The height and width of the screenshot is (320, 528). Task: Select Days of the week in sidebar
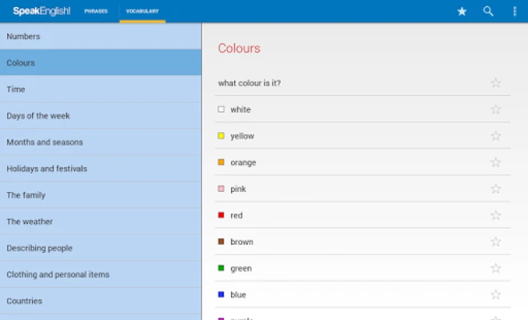[x=100, y=116]
